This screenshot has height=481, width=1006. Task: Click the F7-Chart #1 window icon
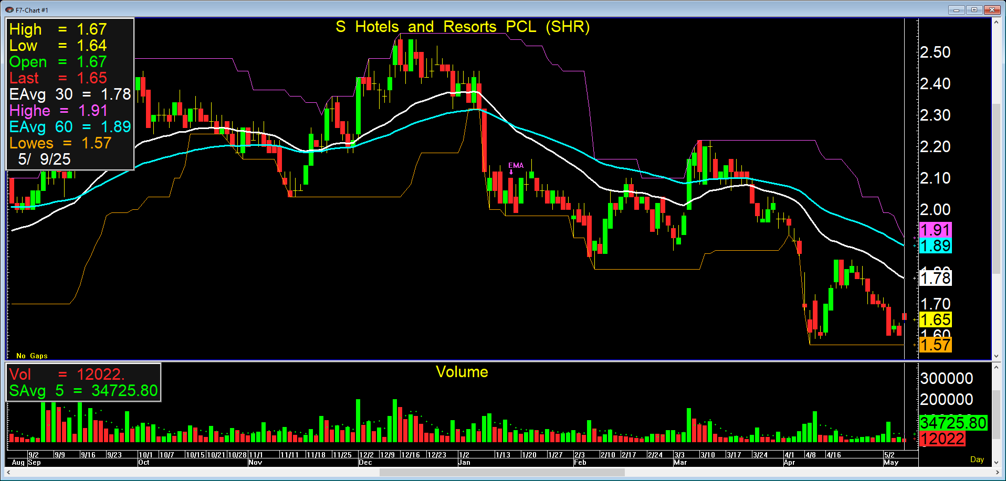click(9, 10)
